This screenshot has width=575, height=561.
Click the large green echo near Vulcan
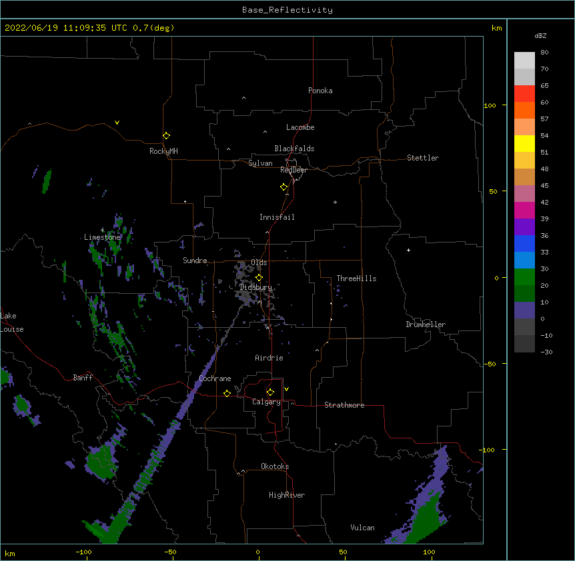pos(426,518)
